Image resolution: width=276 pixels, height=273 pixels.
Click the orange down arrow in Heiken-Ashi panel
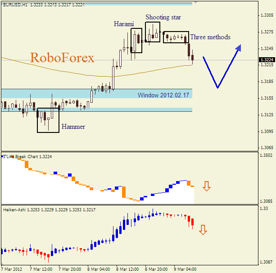pyautogui.click(x=203, y=230)
